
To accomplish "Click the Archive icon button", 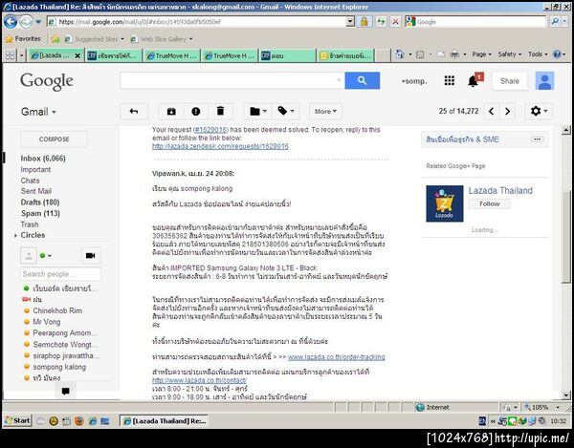I will coord(171,112).
